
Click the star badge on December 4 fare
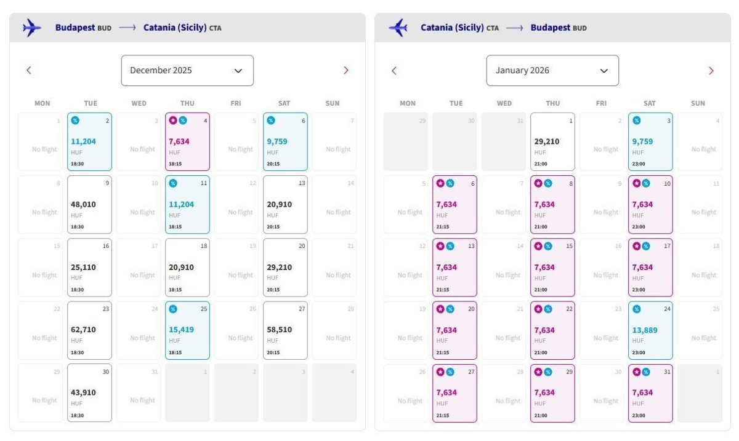tap(173, 121)
